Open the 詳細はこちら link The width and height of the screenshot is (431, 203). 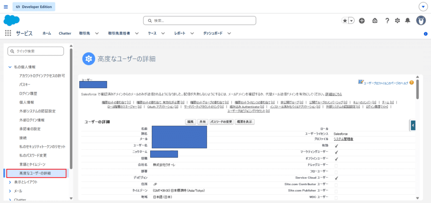coord(334,94)
